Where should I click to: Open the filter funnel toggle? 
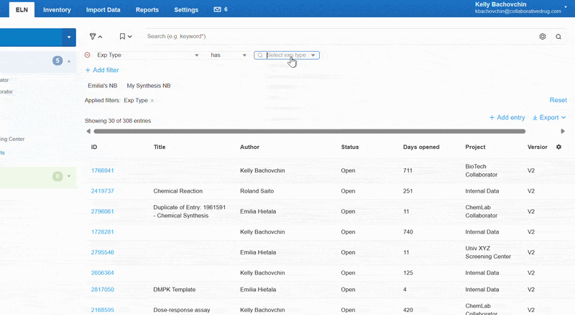[96, 37]
